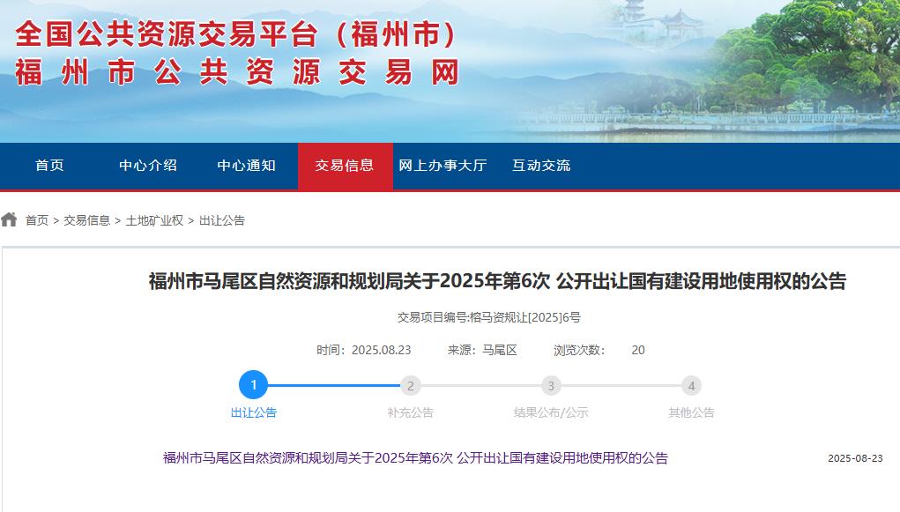
Task: Click the project number 榕马资规让[2025]6号
Action: point(525,317)
